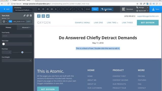Click the footer GET OXYGEN button
Image resolution: width=162 pixels, height=91 pixels.
(x=48, y=89)
